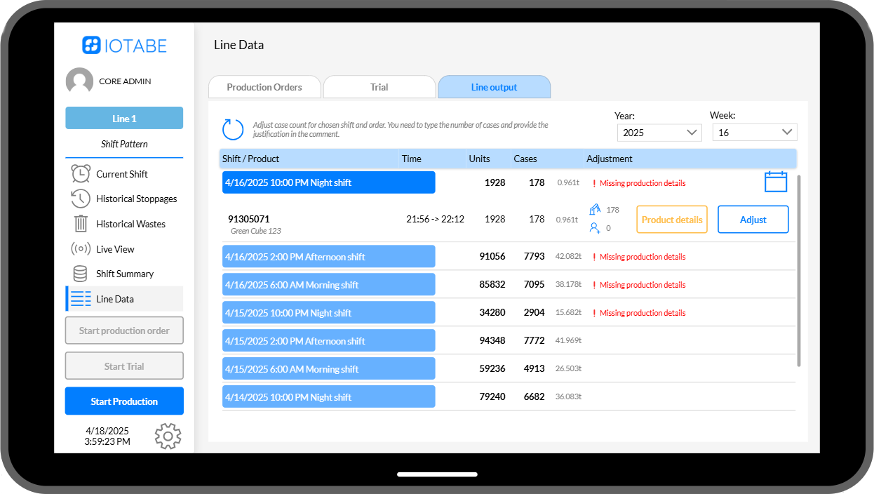Expand the 4/15/2025 6:00 AM Morning shift row
Screen dimensions: 874x494
click(328, 369)
